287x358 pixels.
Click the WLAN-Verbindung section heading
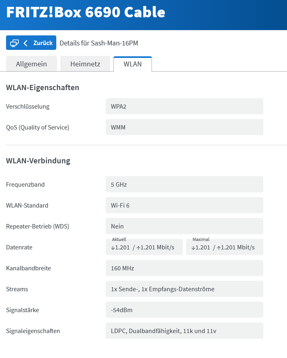(x=38, y=161)
